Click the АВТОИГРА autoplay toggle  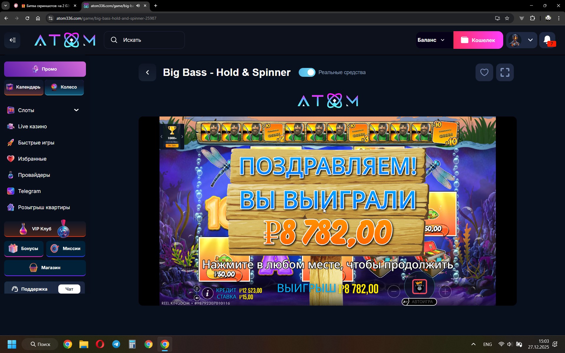point(419,302)
